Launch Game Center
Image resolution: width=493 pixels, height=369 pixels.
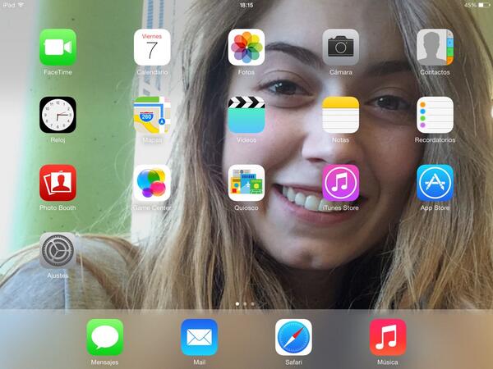(152, 183)
